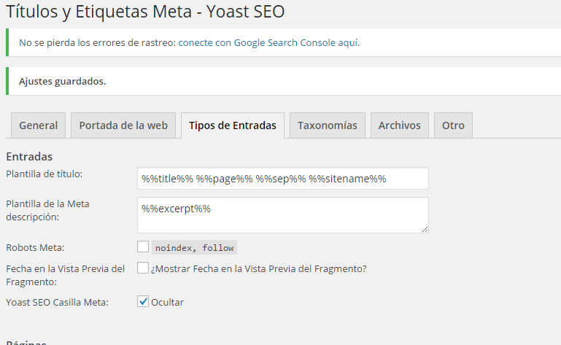This screenshot has width=561, height=345.
Task: Click the page title 'Títulos y Etiquetas Meta'
Action: [x=99, y=12]
